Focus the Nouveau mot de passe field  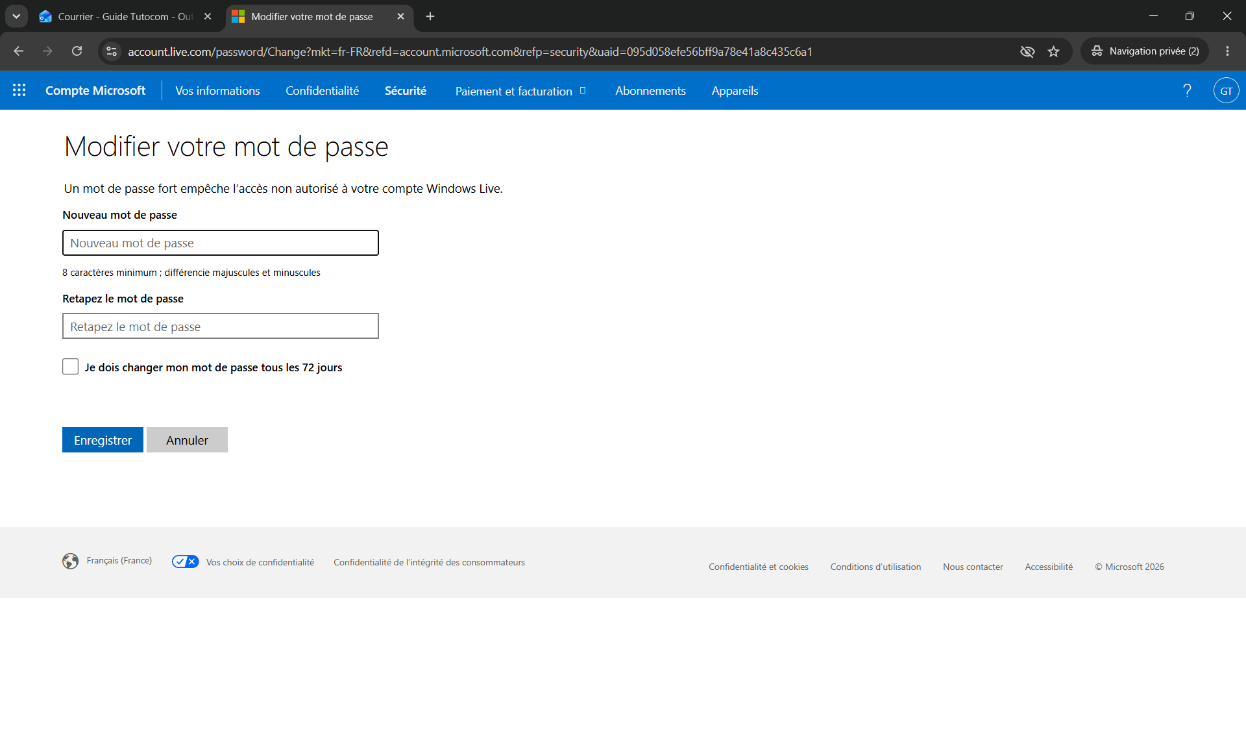(x=221, y=243)
